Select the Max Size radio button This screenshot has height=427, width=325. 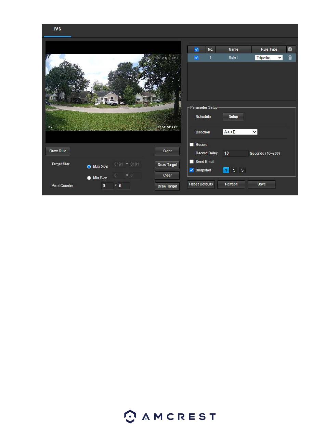coord(89,167)
